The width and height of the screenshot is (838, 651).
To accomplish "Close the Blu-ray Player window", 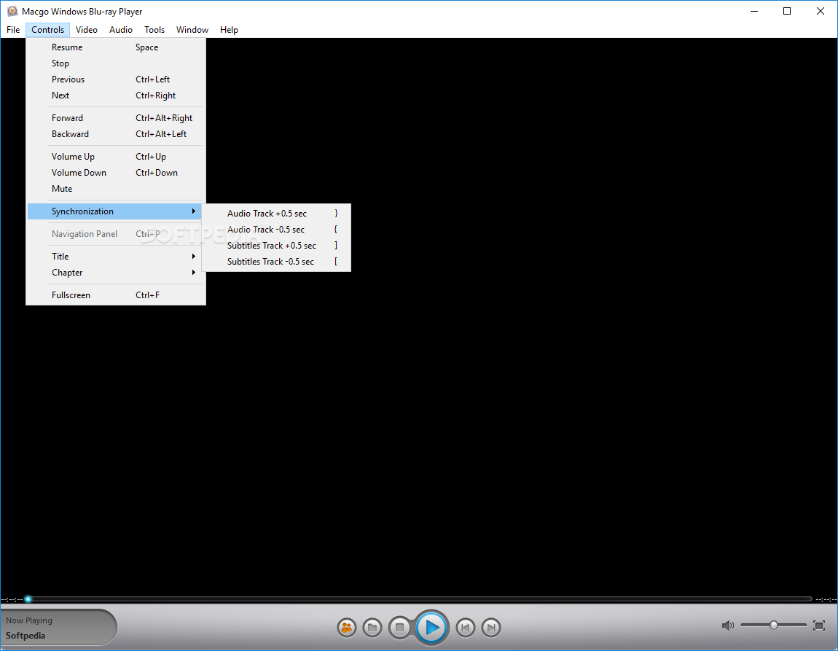I will click(x=821, y=11).
